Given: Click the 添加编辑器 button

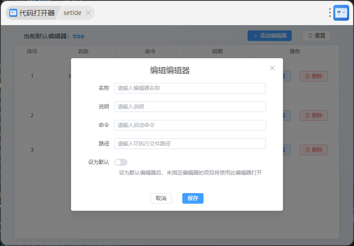Looking at the screenshot, I should [x=270, y=36].
